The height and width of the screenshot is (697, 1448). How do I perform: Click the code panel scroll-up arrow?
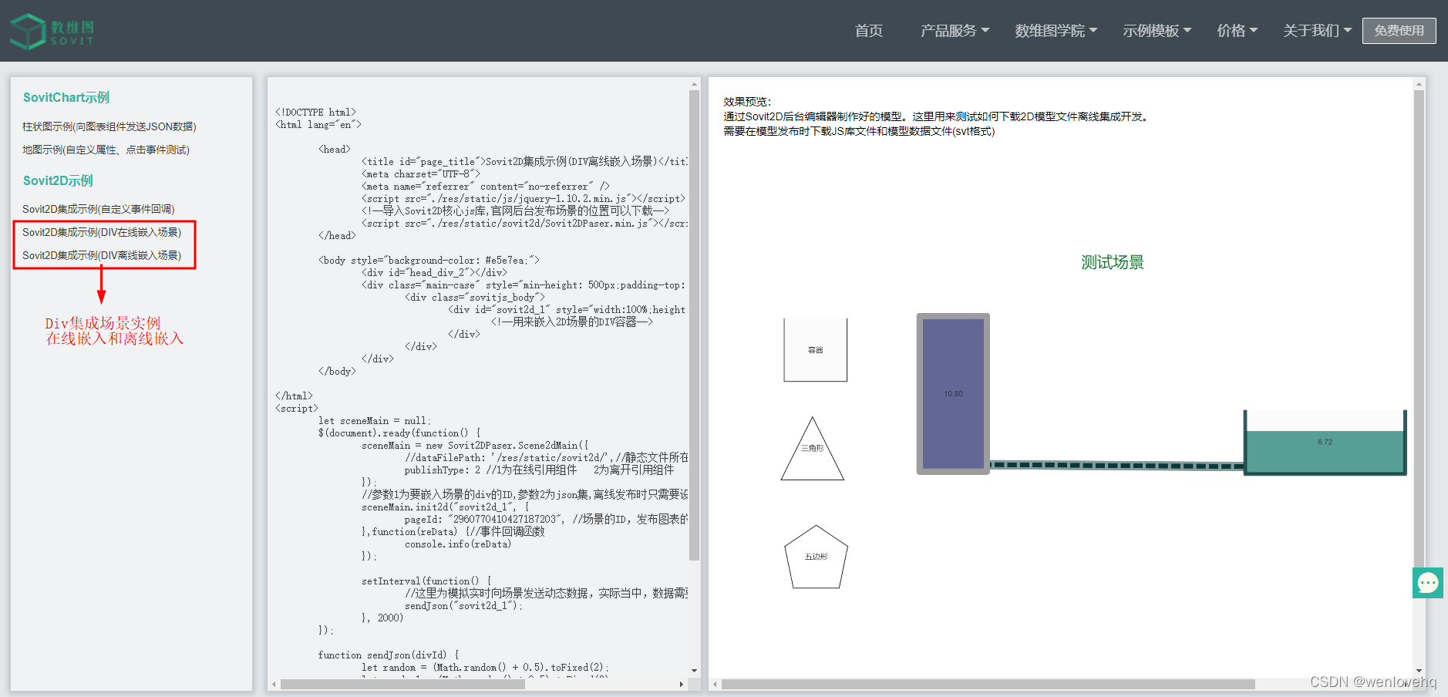[694, 83]
